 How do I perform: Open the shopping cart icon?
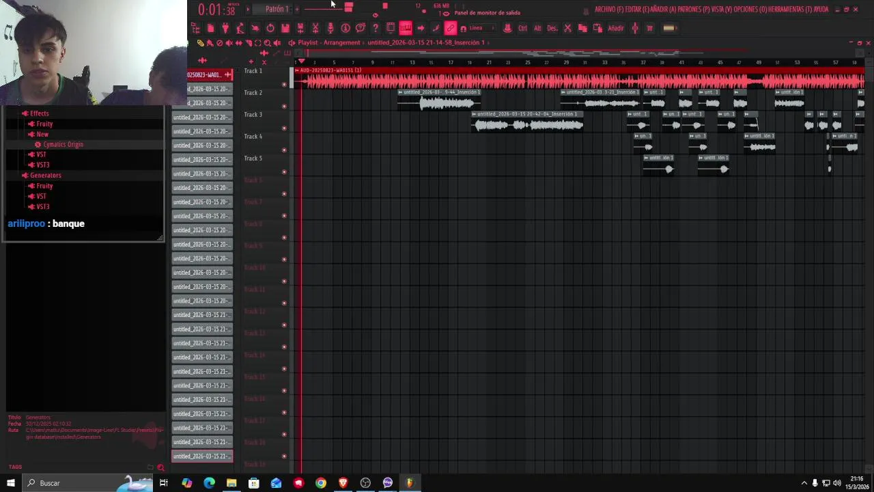coord(650,28)
